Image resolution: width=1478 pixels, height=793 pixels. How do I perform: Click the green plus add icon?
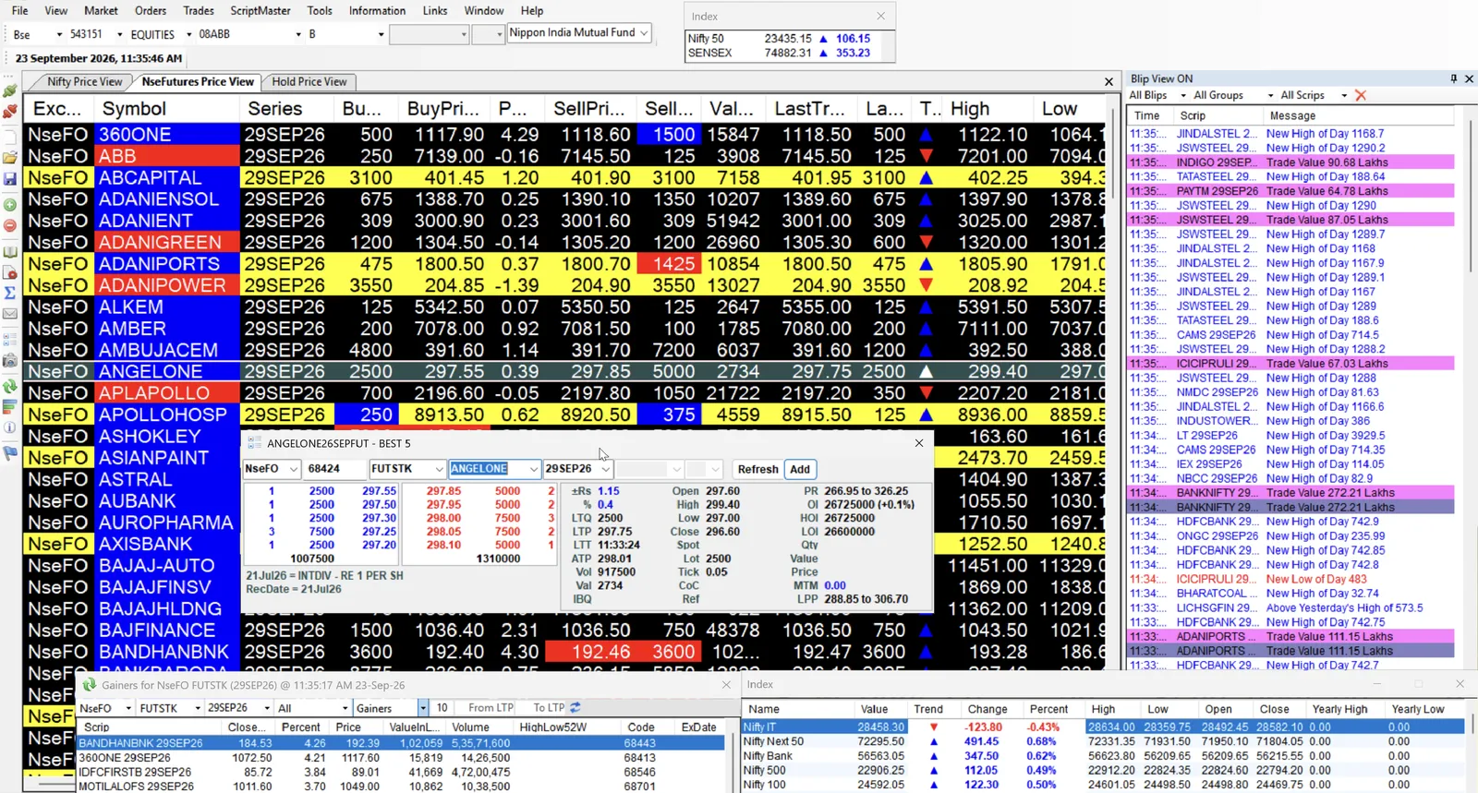tap(10, 205)
